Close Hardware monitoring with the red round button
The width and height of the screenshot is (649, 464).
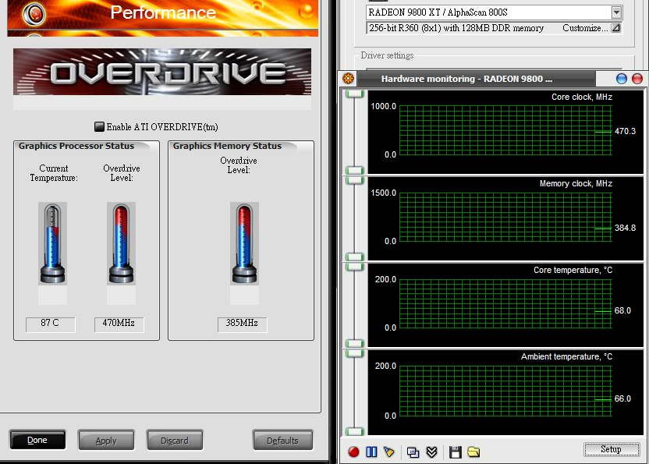tap(637, 79)
